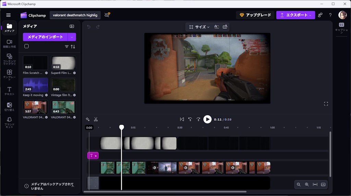Toggle the audio icon on the dark video clip
The height and width of the screenshot is (196, 351).
point(154,168)
